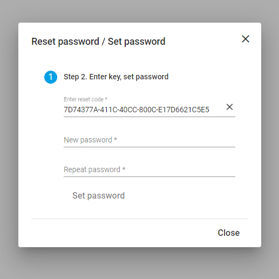The width and height of the screenshot is (279, 279).
Task: Close the dialog with the top-right X icon
Action: (246, 39)
